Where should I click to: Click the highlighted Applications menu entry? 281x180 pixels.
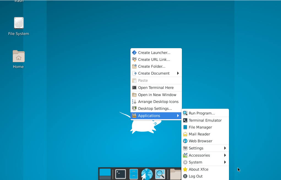click(156, 116)
